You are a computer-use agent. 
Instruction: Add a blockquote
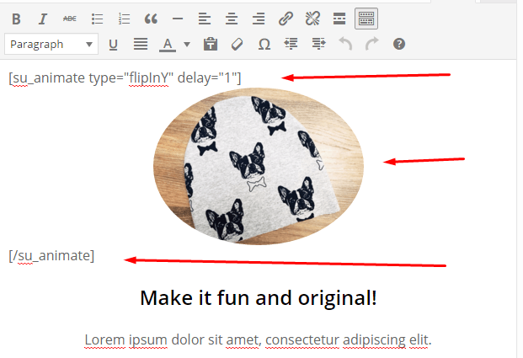pyautogui.click(x=151, y=18)
